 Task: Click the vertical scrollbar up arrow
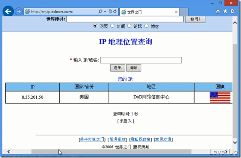(x=235, y=23)
